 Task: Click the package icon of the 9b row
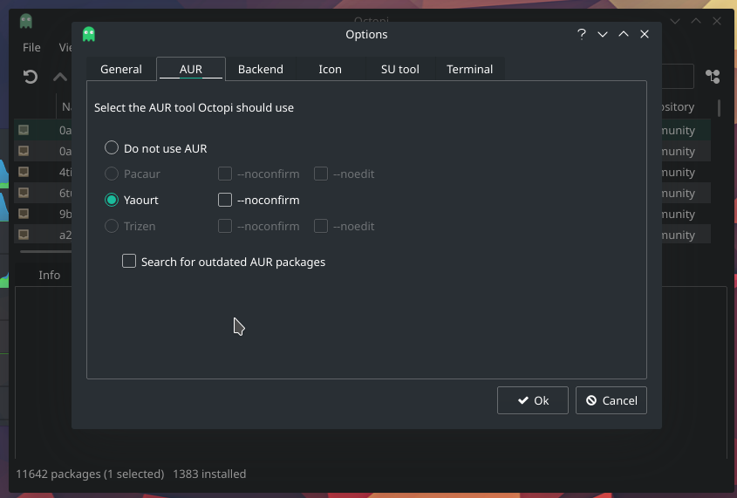click(24, 214)
